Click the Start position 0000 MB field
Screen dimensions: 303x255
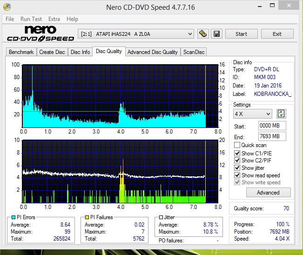[x=272, y=126]
